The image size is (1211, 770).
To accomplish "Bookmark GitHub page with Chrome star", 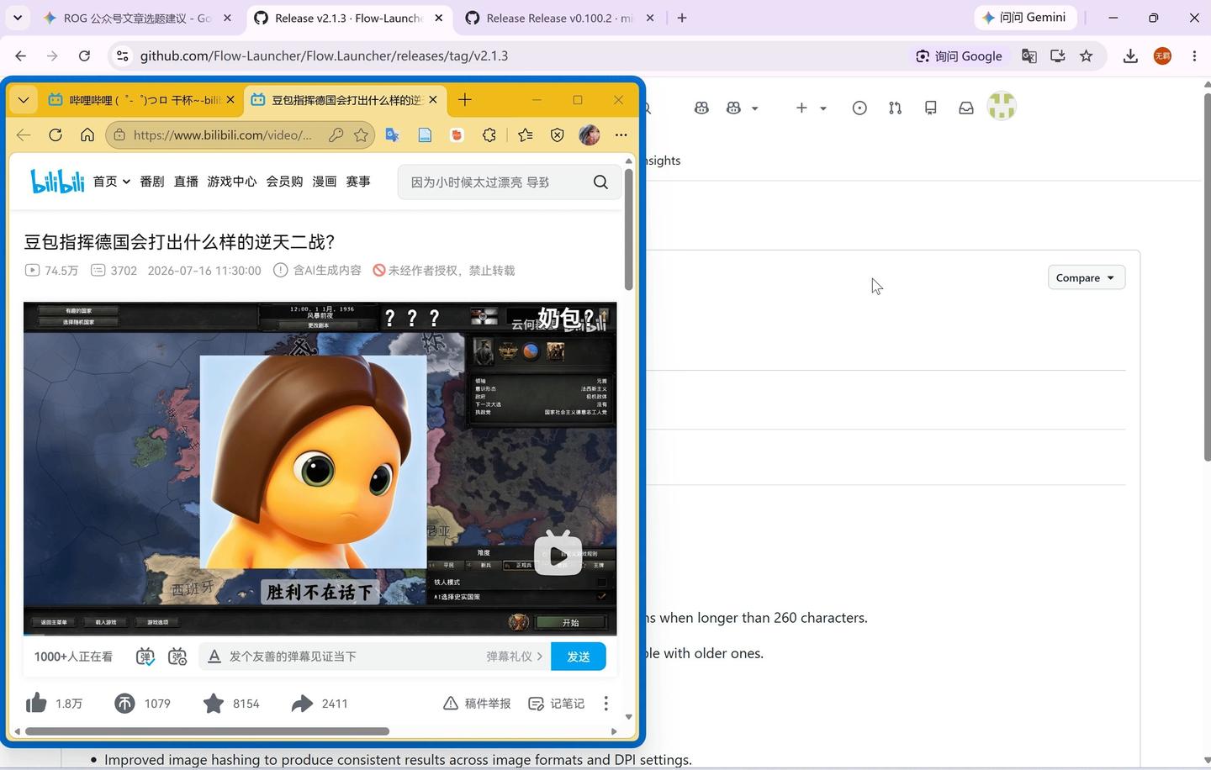I will (1087, 55).
